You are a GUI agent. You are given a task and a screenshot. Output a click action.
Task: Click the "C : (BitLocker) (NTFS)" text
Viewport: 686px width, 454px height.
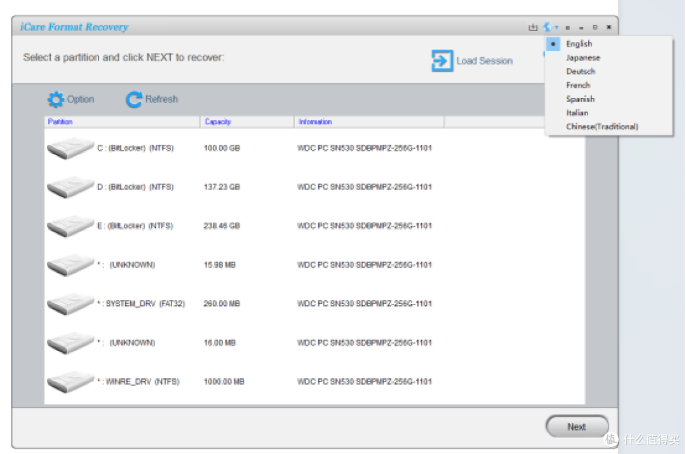point(135,148)
